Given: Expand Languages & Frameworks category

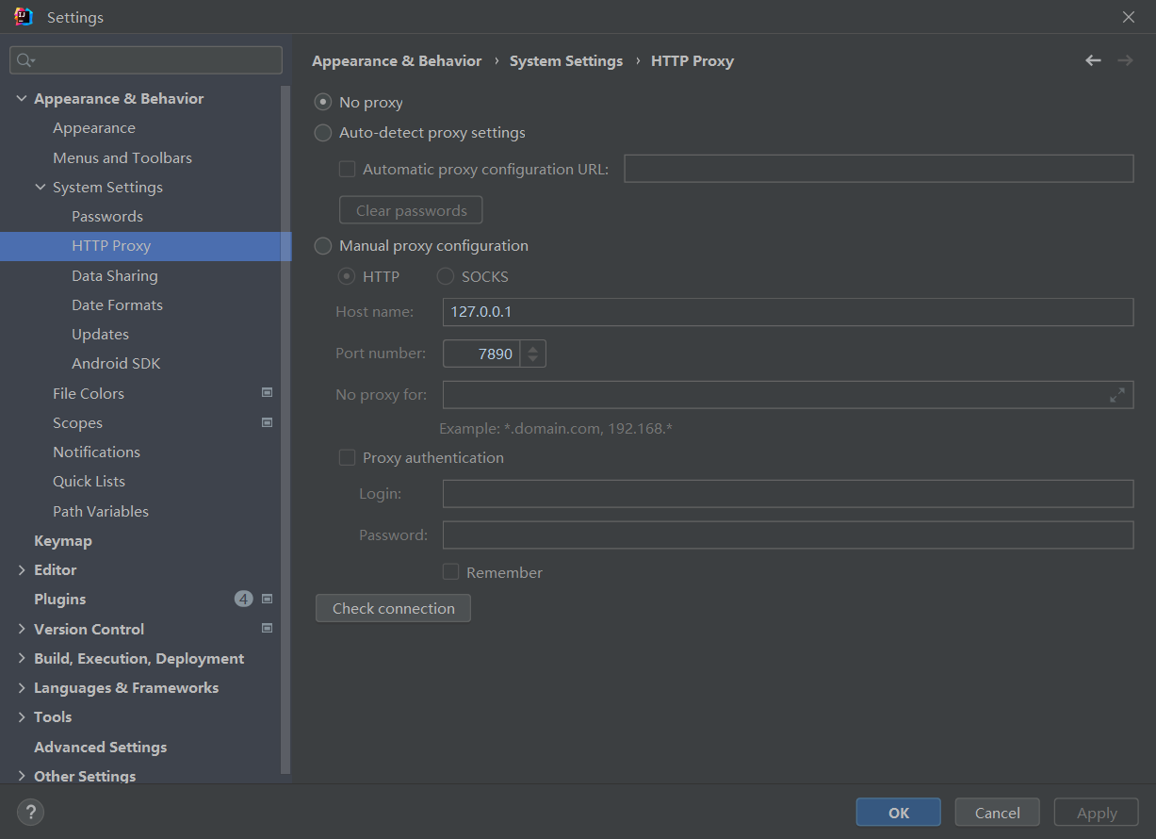Looking at the screenshot, I should (22, 688).
